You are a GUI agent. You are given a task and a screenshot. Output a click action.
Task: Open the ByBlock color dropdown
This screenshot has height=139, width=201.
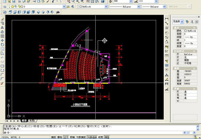(106, 7)
